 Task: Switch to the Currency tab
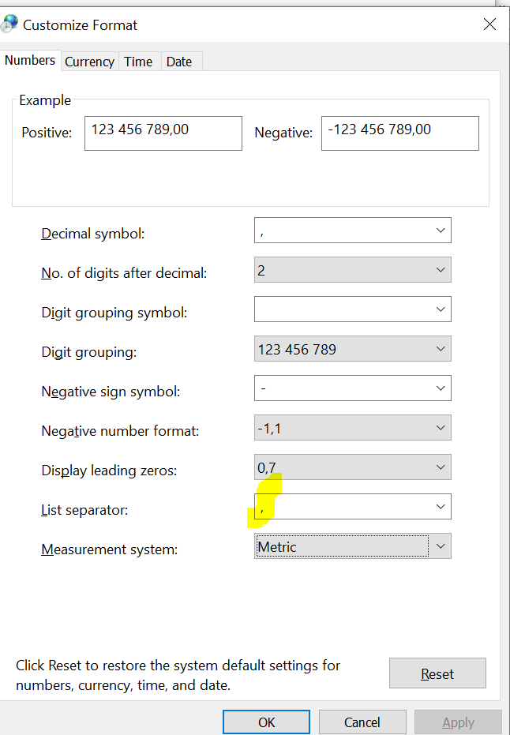pyautogui.click(x=89, y=61)
